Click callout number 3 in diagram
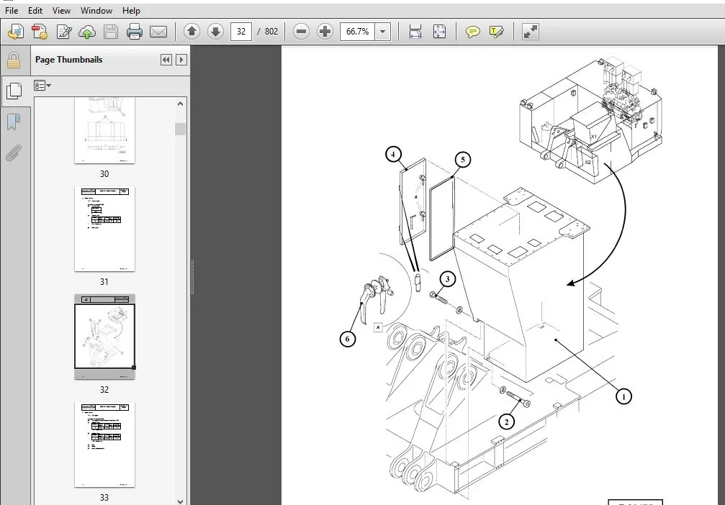 click(447, 279)
